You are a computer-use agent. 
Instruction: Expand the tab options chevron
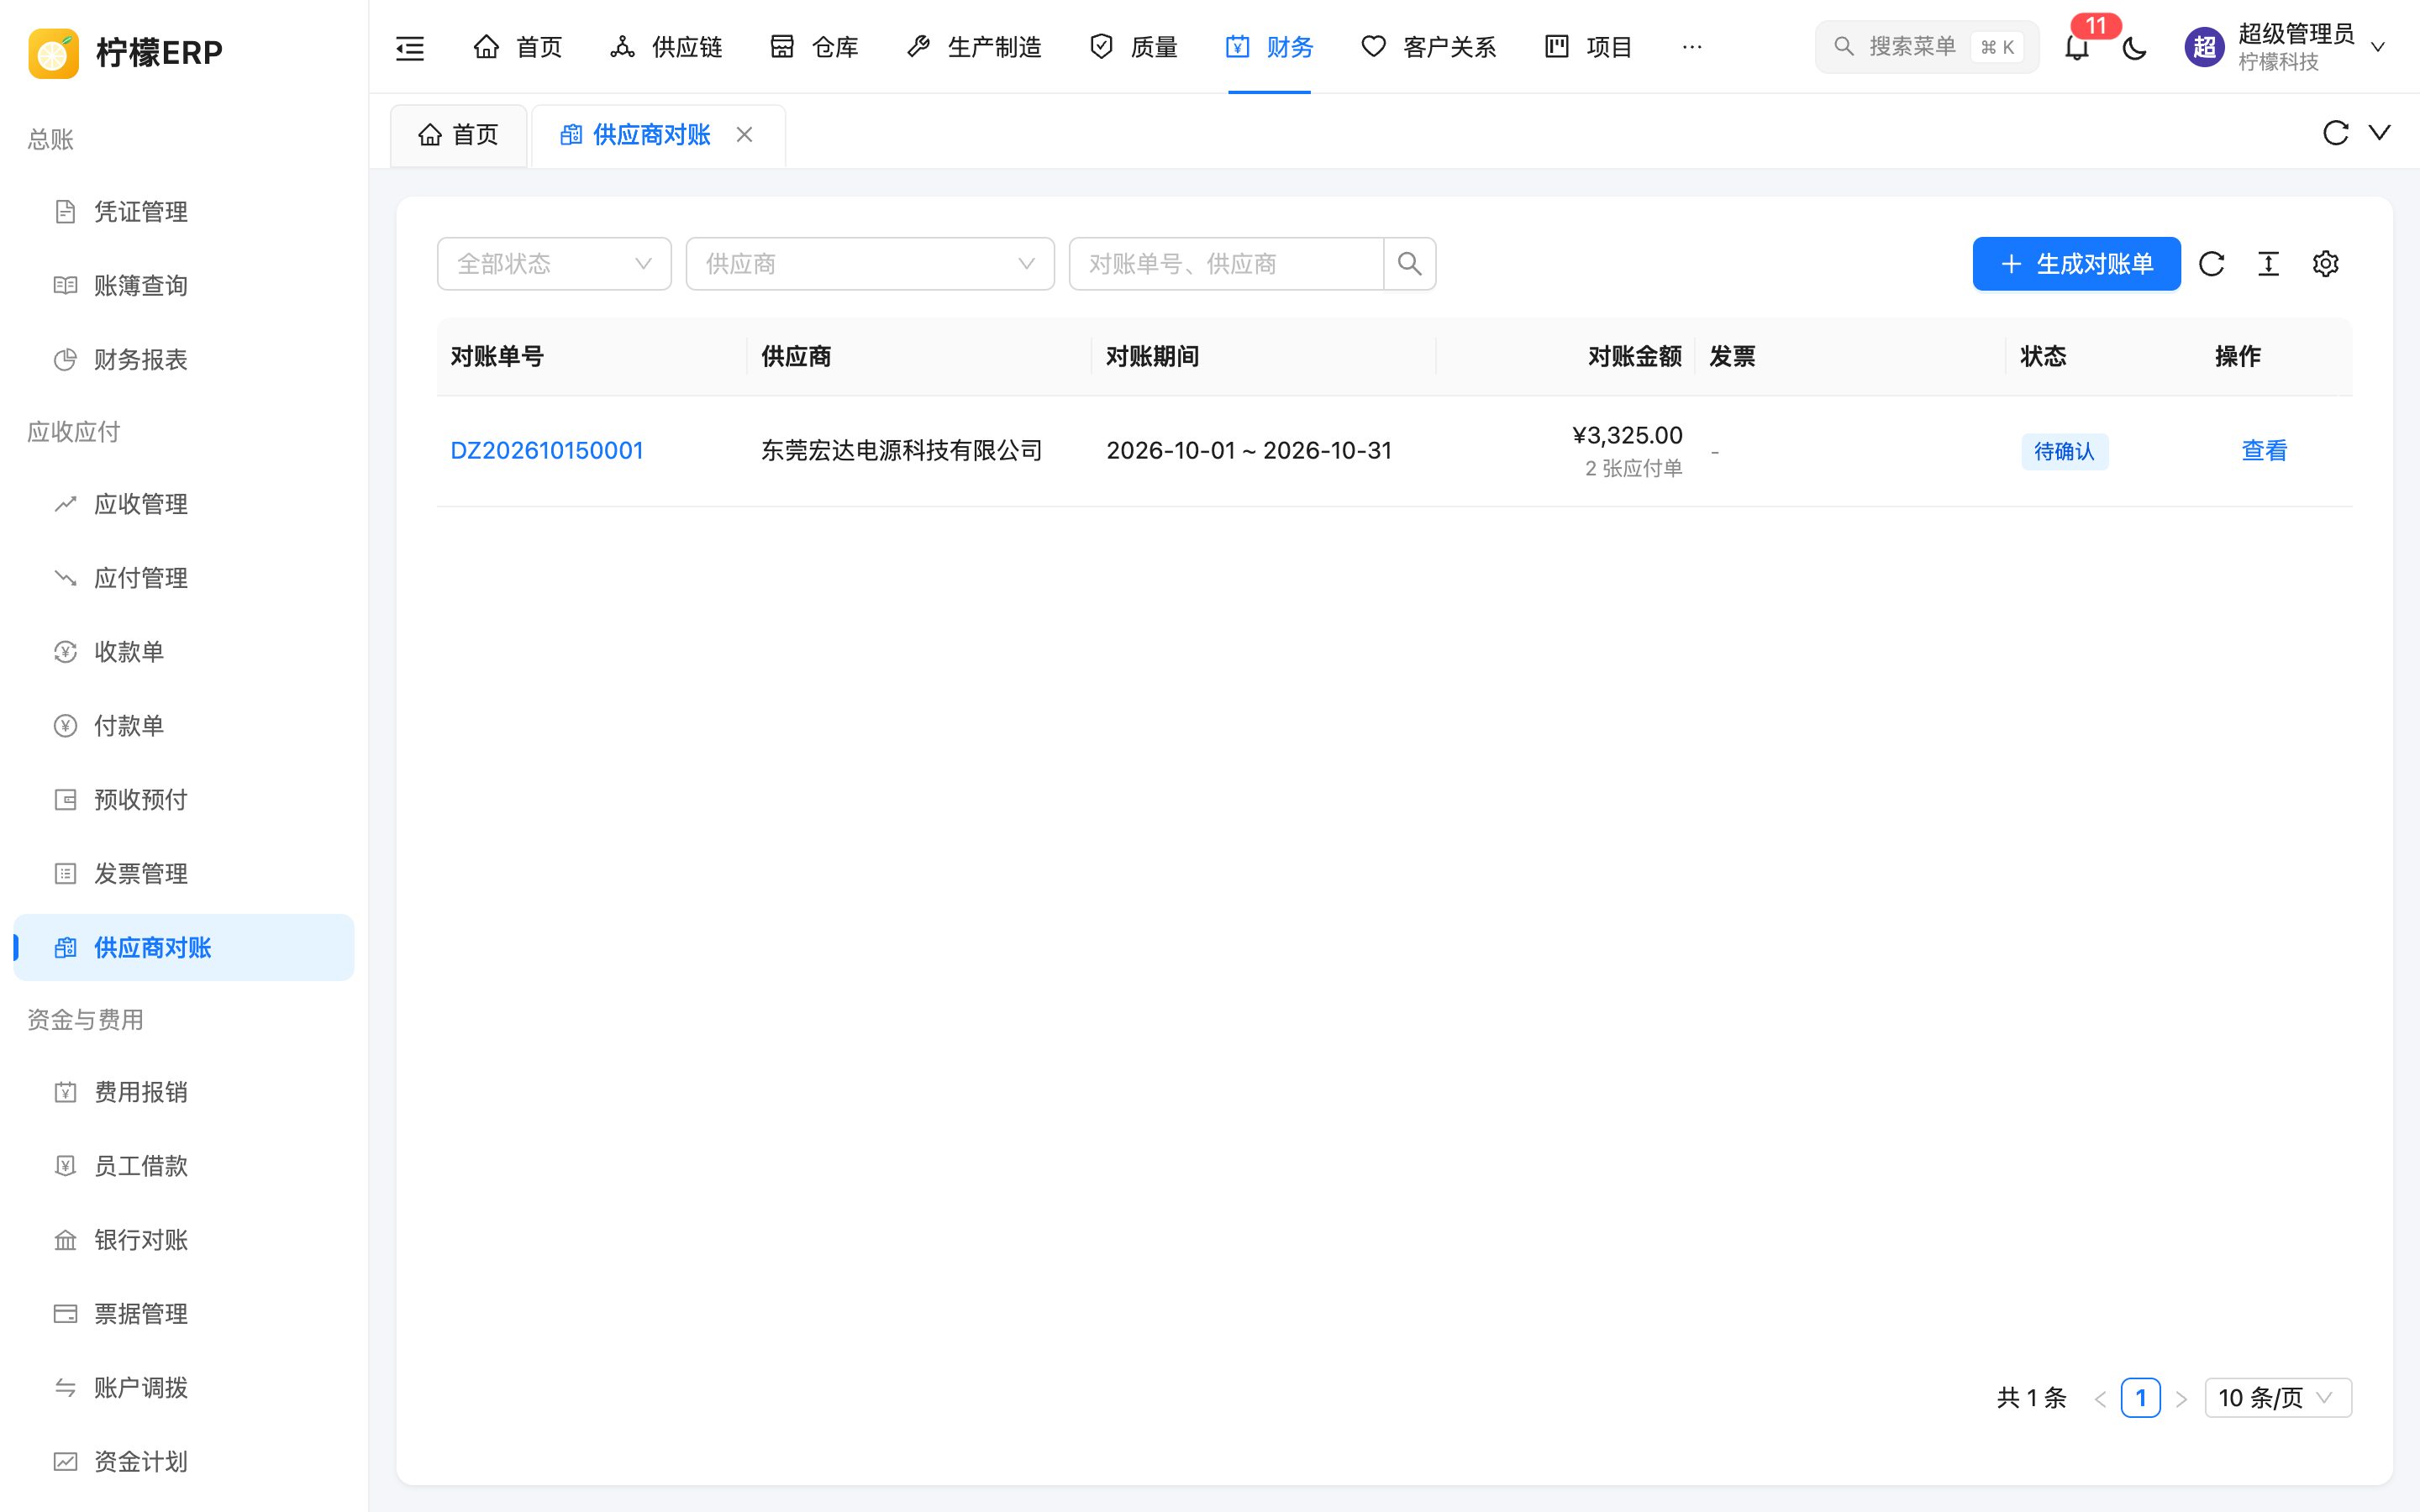2379,133
